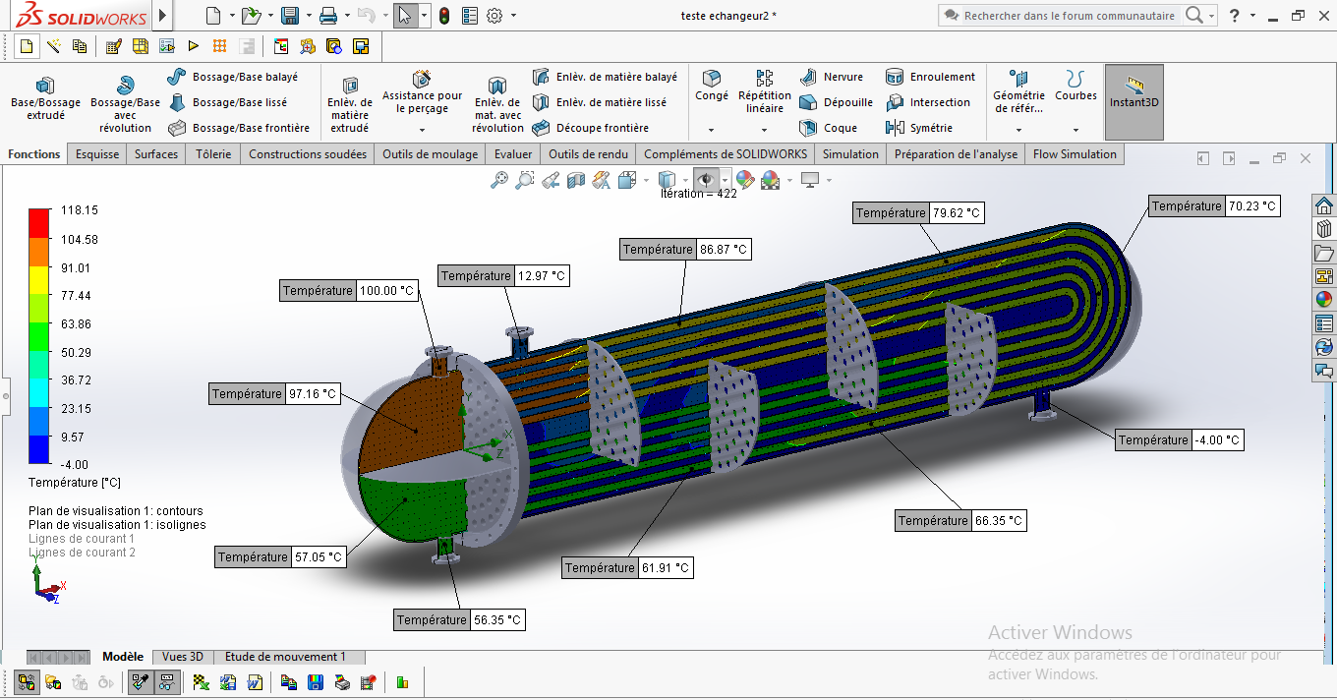Viewport: 1337px width, 700px height.
Task: Switch to the Surfaces tab
Action: [156, 154]
